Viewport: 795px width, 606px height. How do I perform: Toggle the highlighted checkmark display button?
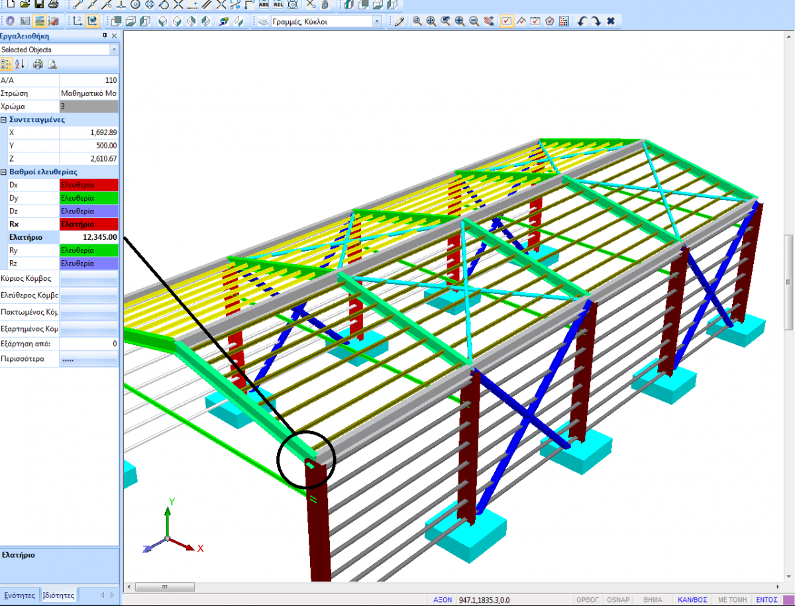[x=506, y=21]
